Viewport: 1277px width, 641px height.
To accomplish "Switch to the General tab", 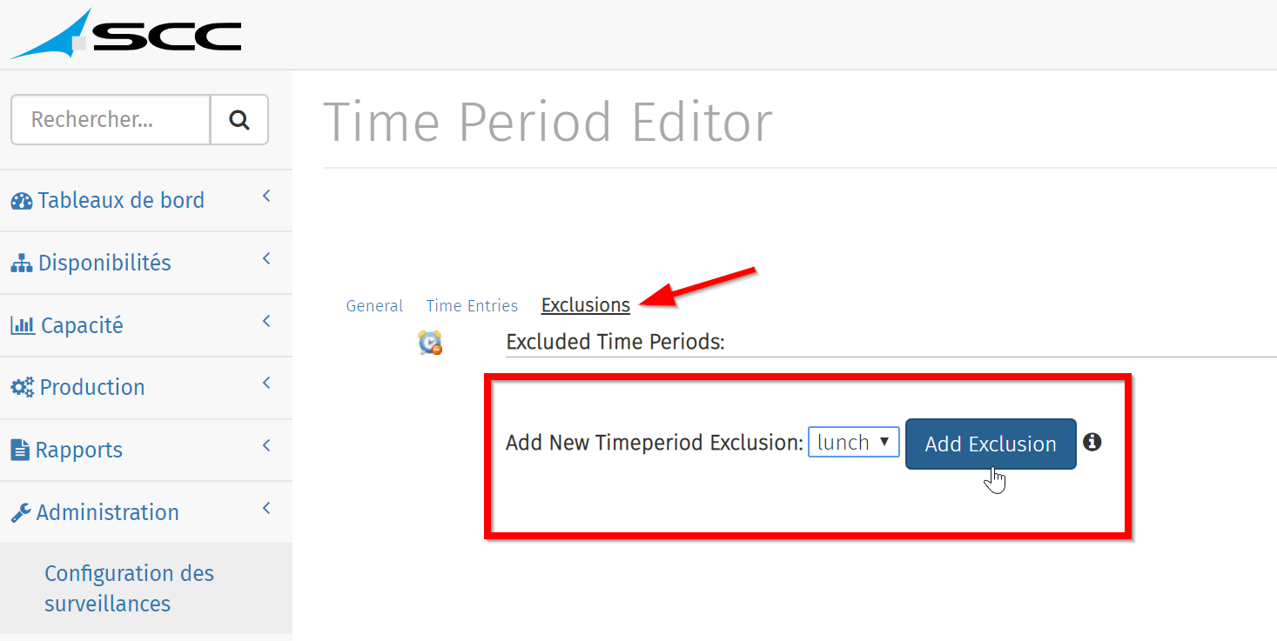I will point(374,306).
